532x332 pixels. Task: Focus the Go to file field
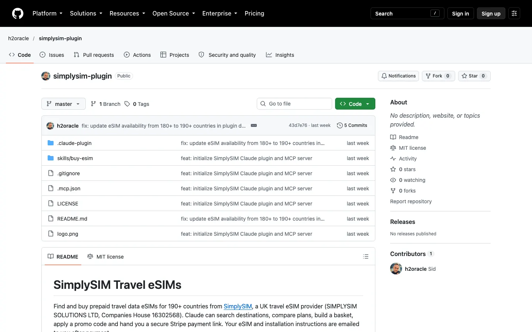pyautogui.click(x=294, y=104)
